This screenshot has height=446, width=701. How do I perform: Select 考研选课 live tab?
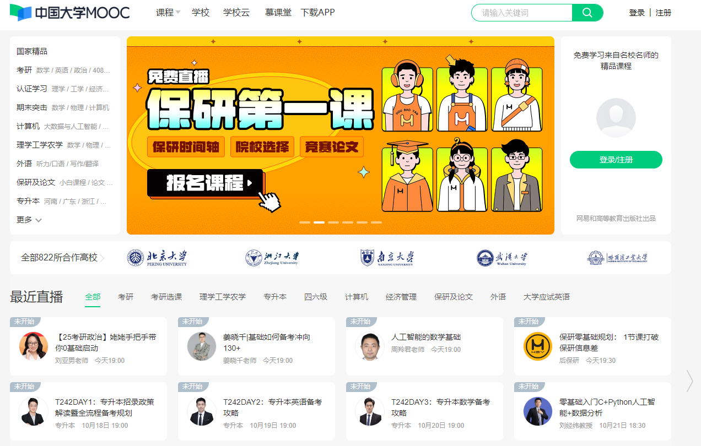click(166, 297)
